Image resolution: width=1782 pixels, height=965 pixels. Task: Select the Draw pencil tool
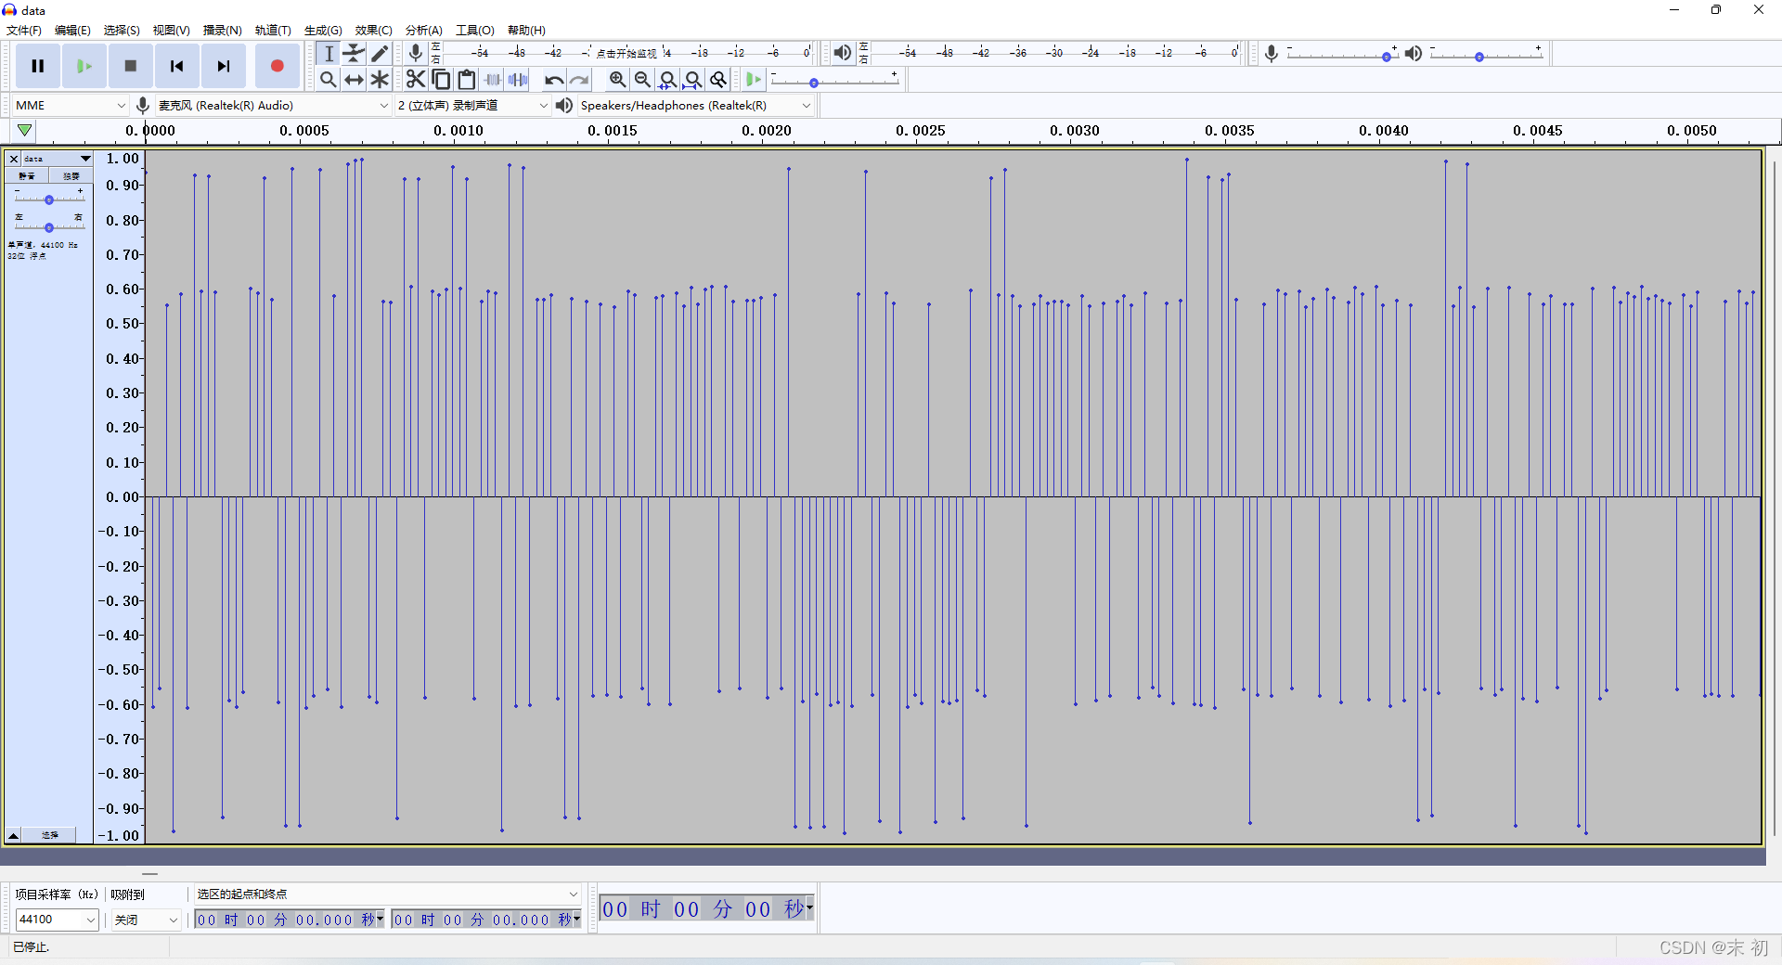380,54
